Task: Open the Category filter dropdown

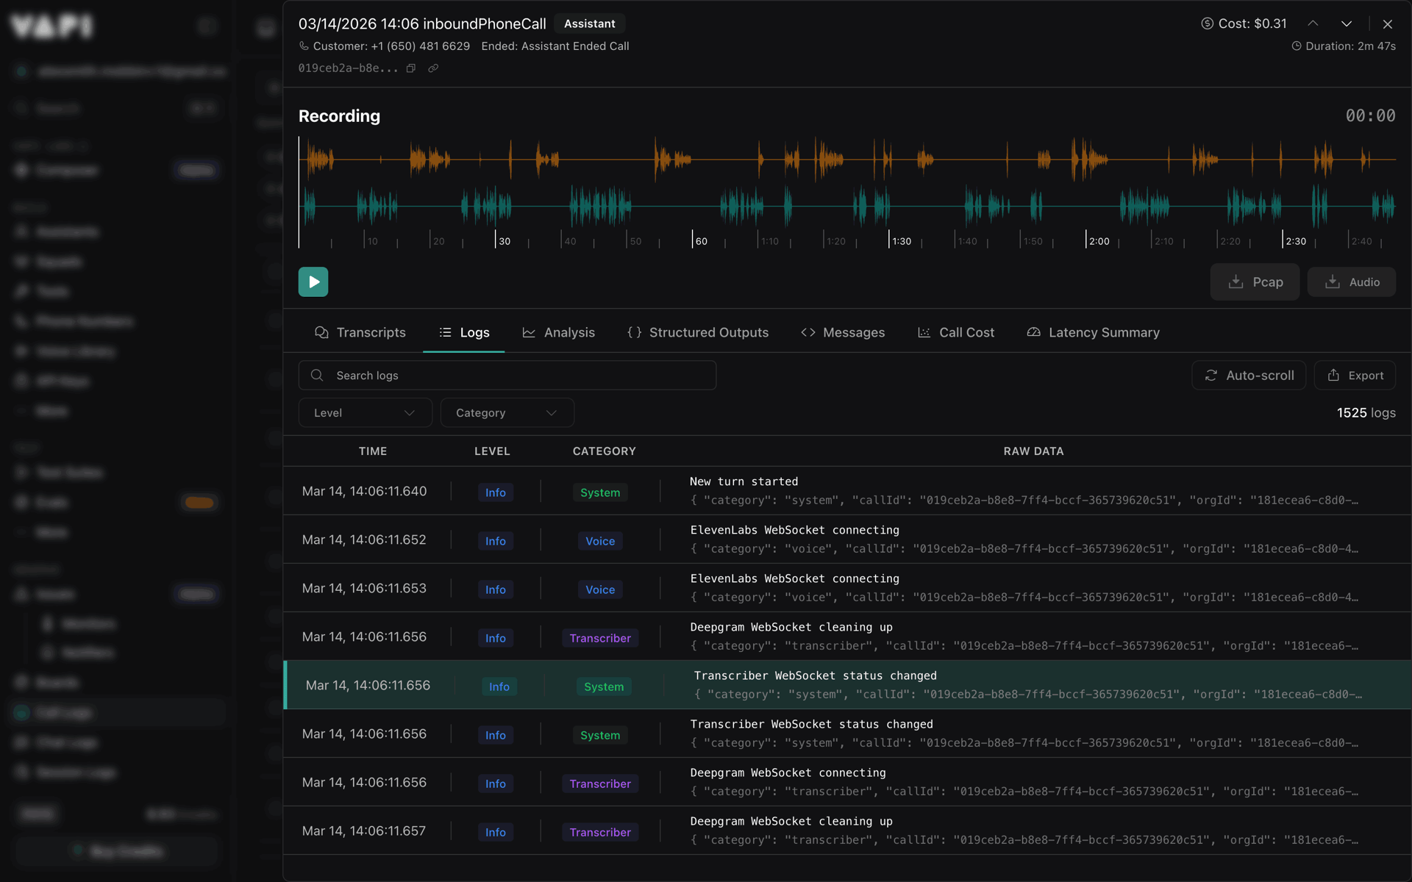Action: (x=507, y=412)
